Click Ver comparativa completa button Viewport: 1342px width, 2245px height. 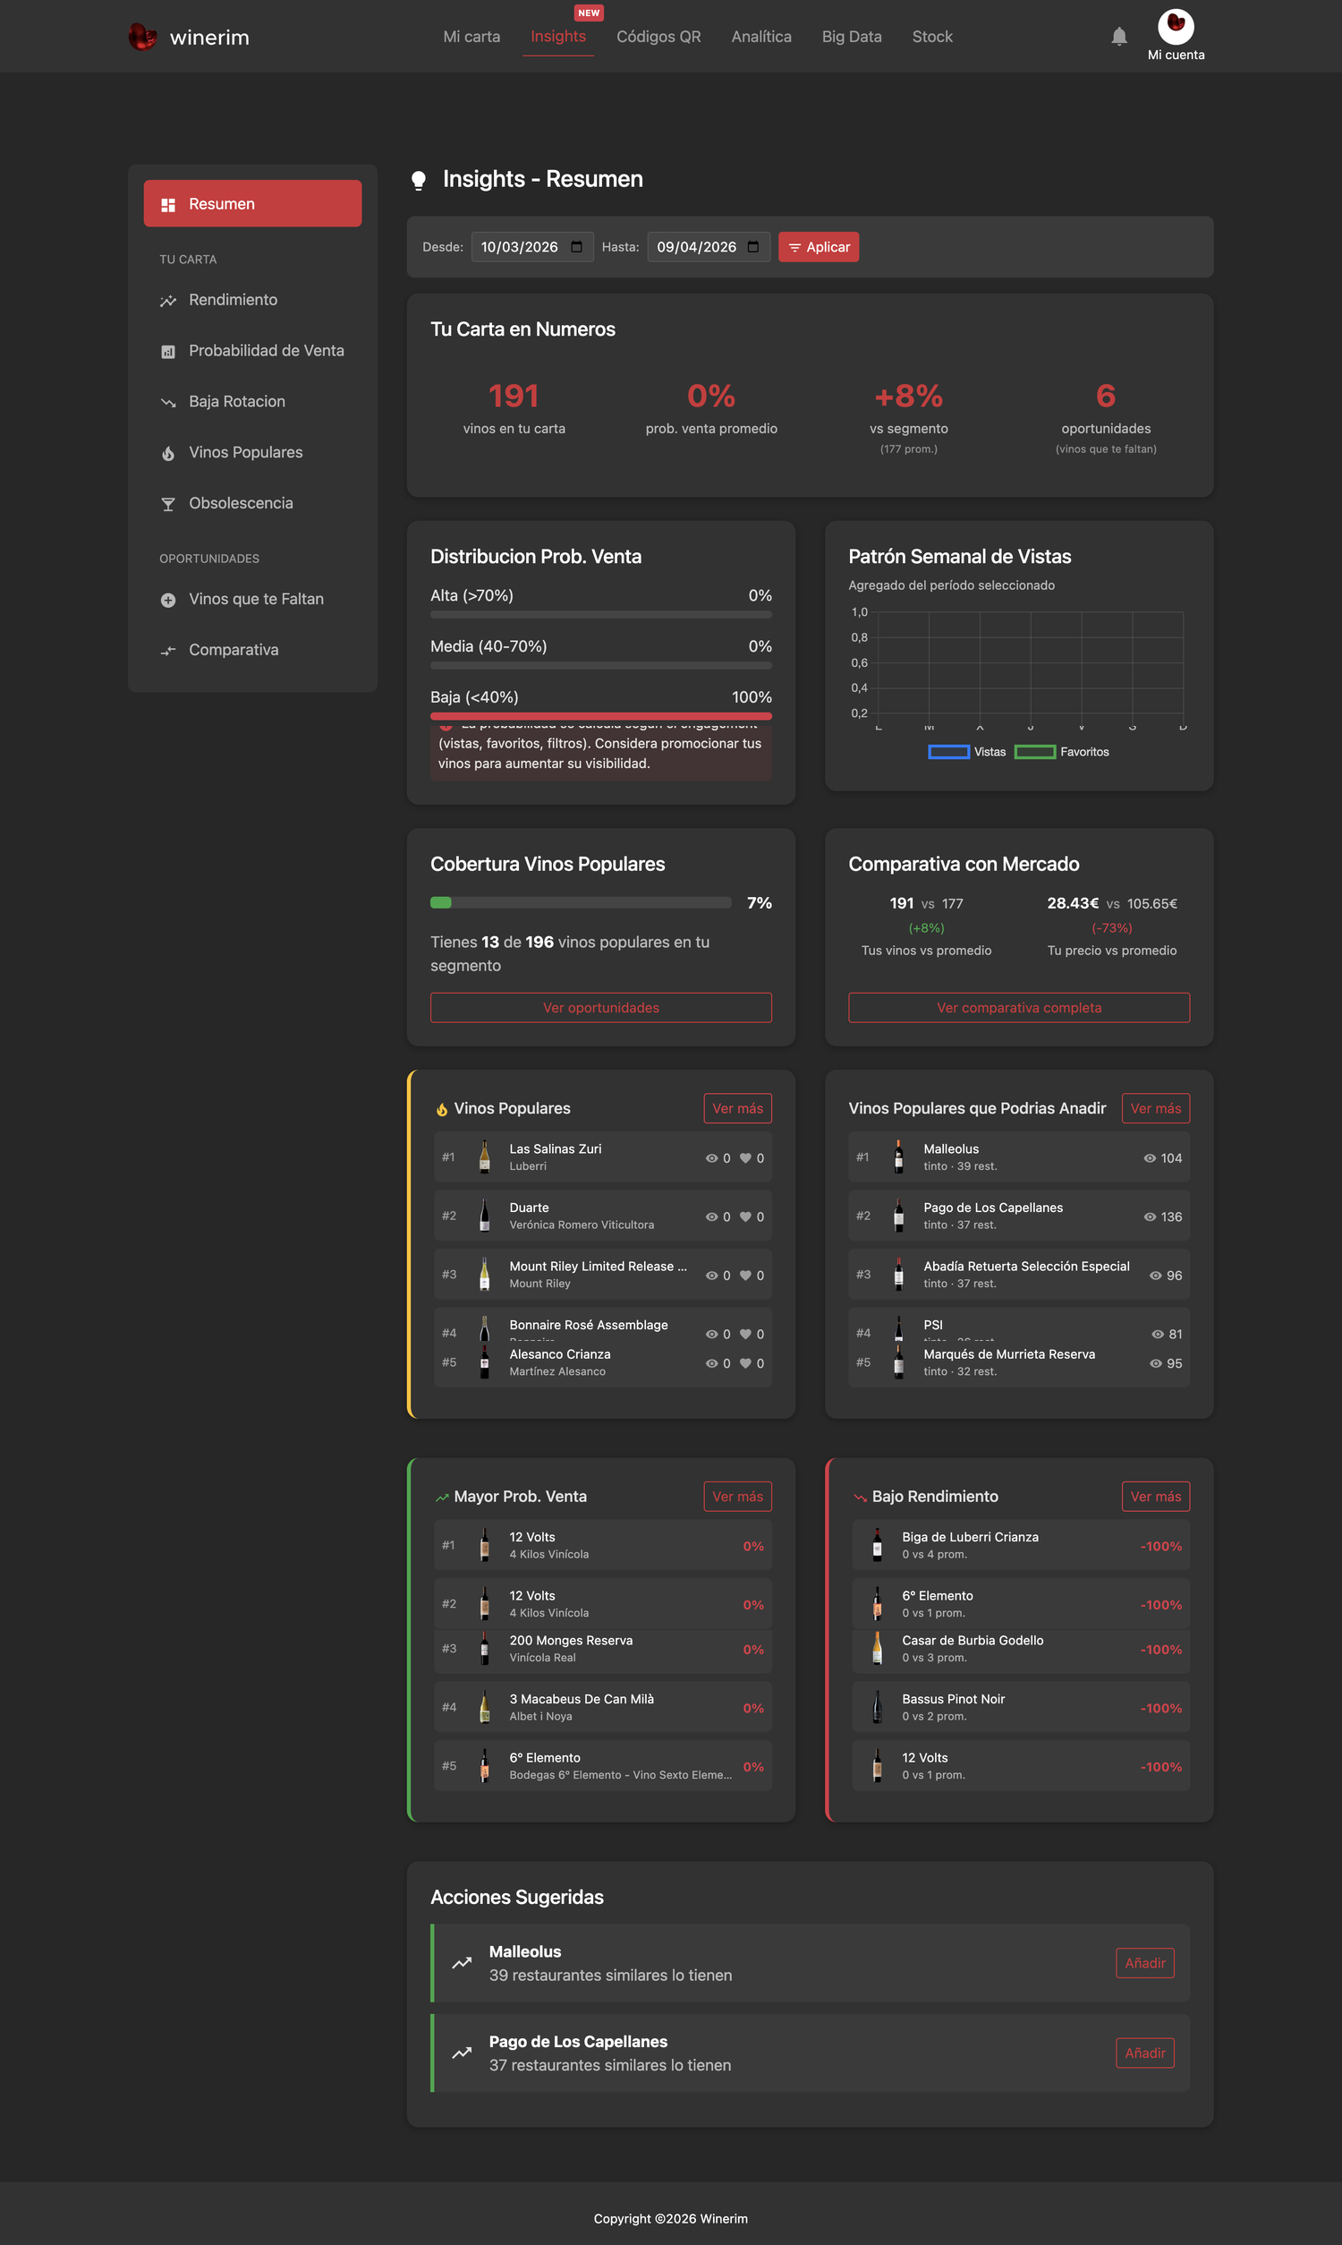1019,1008
